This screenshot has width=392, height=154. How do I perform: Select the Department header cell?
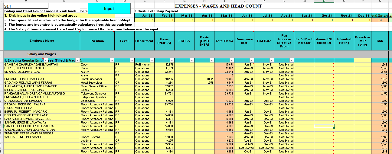[144, 41]
